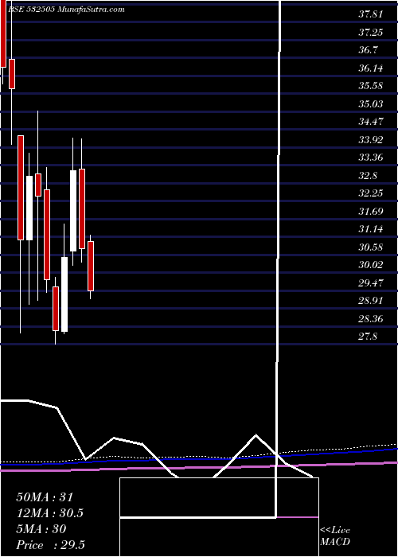398x557 pixels.
Task: Click the 28.91 price axis label
Action: click(371, 301)
